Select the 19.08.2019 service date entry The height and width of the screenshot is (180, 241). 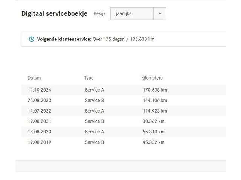[x=39, y=142]
